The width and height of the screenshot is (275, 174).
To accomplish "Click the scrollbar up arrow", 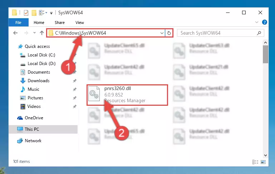I will point(265,43).
